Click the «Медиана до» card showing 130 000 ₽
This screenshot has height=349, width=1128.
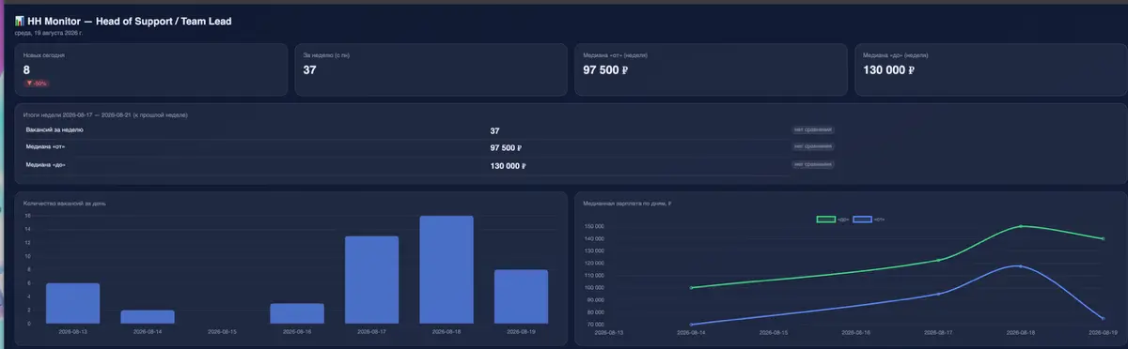(x=990, y=69)
